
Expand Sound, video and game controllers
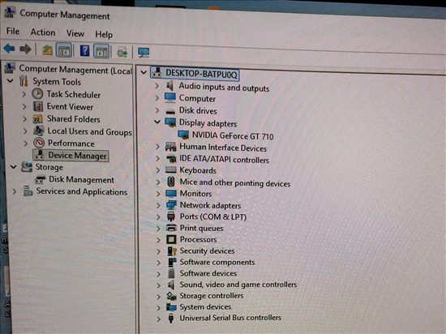click(x=159, y=285)
